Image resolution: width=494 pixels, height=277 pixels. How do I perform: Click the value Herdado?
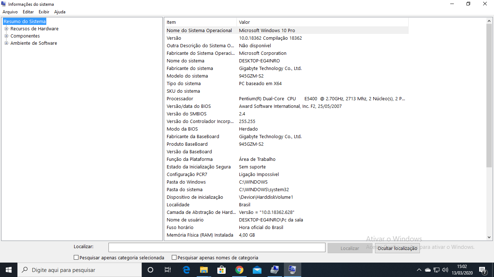pos(248,129)
